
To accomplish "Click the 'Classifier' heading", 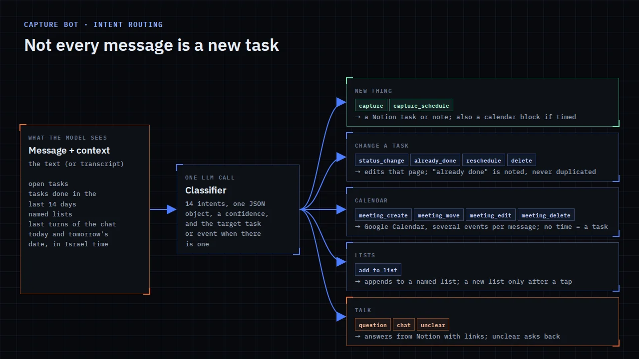I will [x=206, y=190].
